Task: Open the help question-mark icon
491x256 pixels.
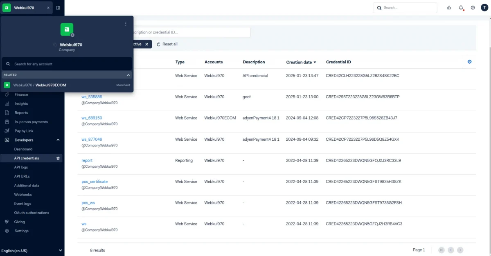Action: coord(473,8)
